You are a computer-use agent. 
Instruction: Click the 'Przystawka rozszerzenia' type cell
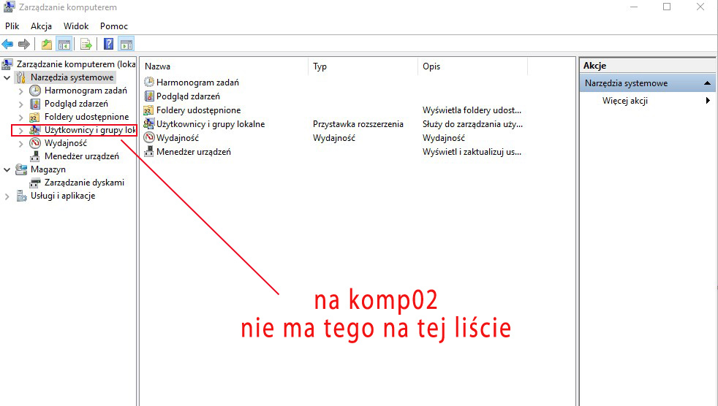tap(358, 124)
